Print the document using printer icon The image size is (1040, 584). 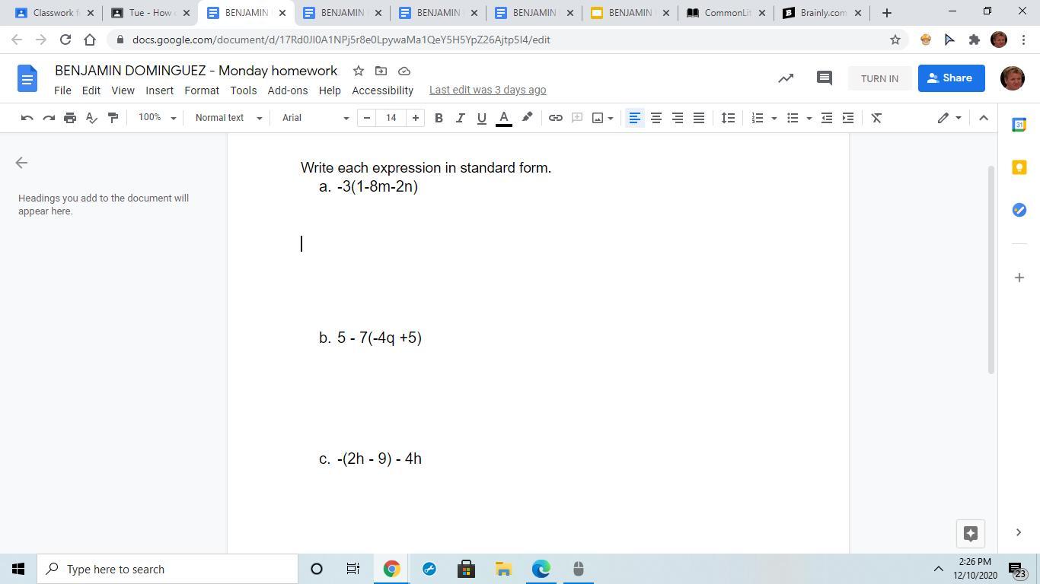pyautogui.click(x=70, y=118)
